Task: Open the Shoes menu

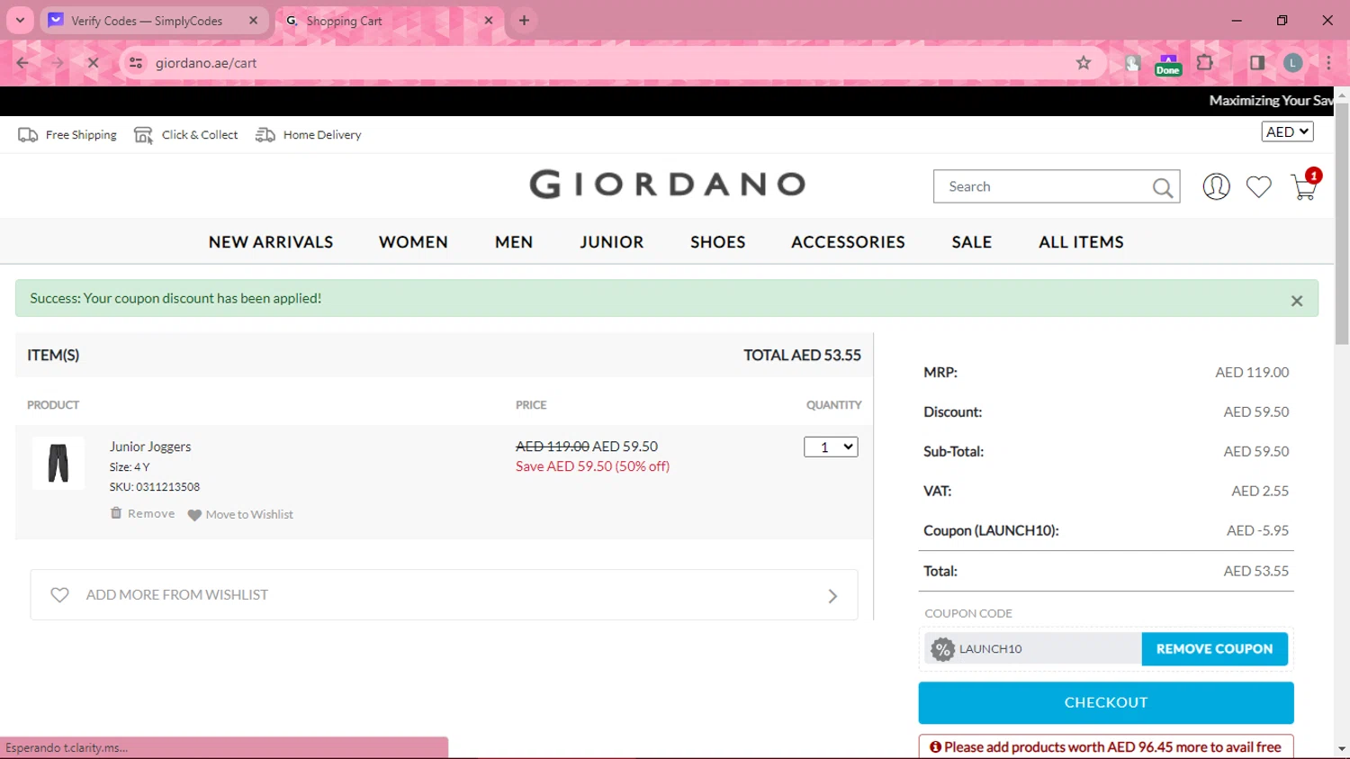Action: [x=718, y=242]
